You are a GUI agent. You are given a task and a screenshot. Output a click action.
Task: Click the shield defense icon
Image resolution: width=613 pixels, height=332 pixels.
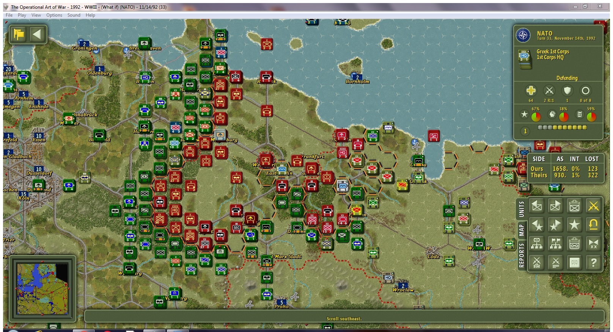pyautogui.click(x=567, y=91)
